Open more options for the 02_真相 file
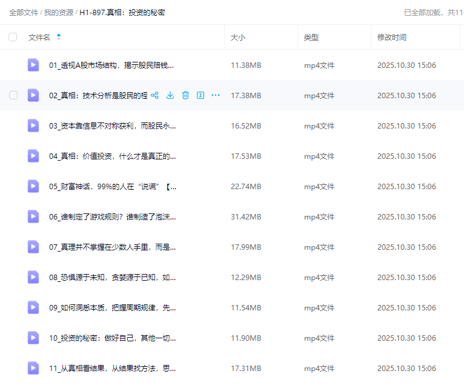This screenshot has height=388, width=464. [x=216, y=95]
